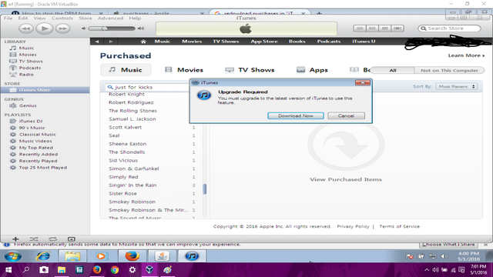Click the View Purchased Items download icon
The width and height of the screenshot is (493, 277).
(346, 145)
